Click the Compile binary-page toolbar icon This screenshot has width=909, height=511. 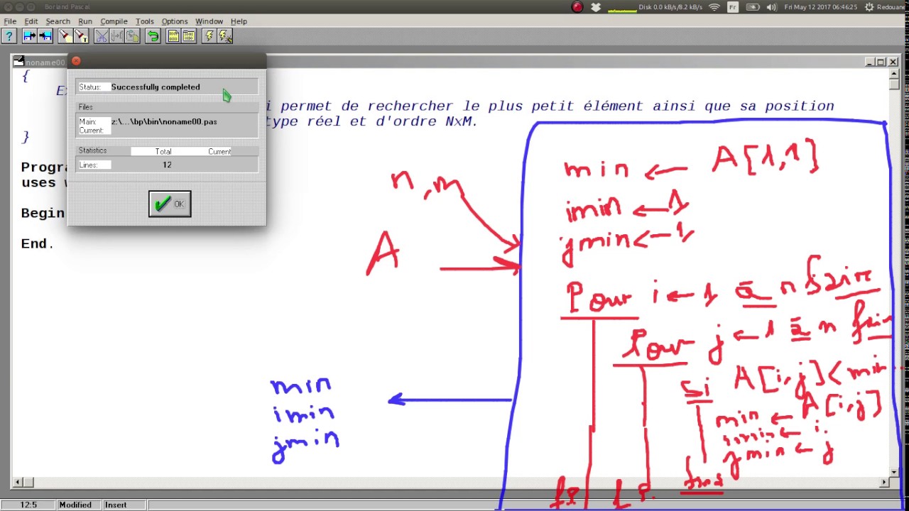pyautogui.click(x=173, y=35)
